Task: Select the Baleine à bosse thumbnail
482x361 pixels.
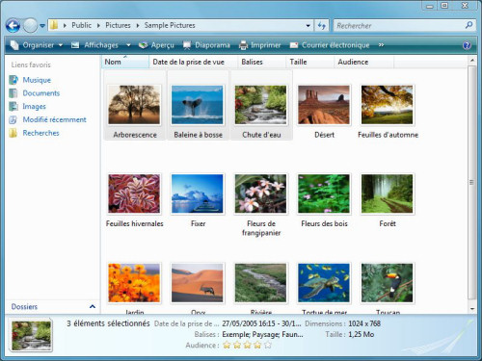Action: click(197, 105)
